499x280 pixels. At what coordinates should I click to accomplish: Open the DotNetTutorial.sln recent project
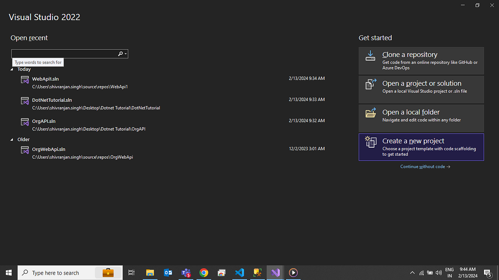[x=53, y=100]
